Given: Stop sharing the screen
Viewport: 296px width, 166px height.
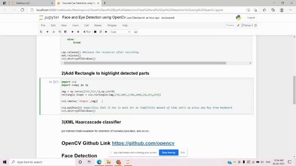Looking at the screenshot, I should 168,153.
